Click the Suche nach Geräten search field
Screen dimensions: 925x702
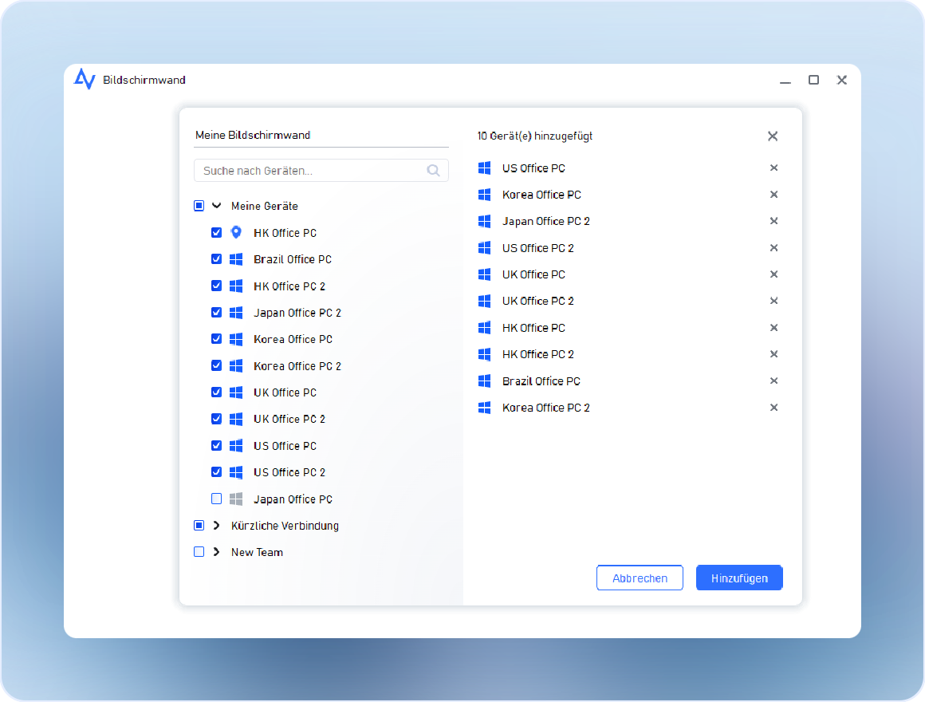coord(311,171)
